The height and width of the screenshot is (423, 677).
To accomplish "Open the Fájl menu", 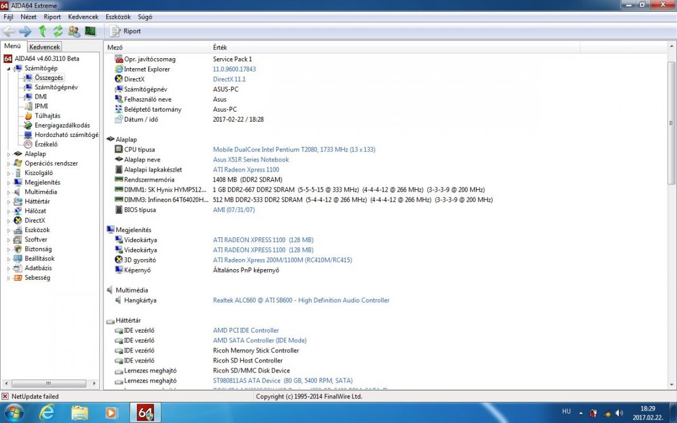I will click(8, 17).
